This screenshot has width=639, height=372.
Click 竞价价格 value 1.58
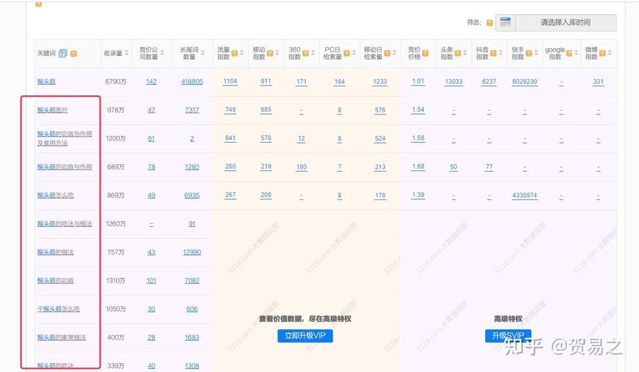(x=418, y=138)
